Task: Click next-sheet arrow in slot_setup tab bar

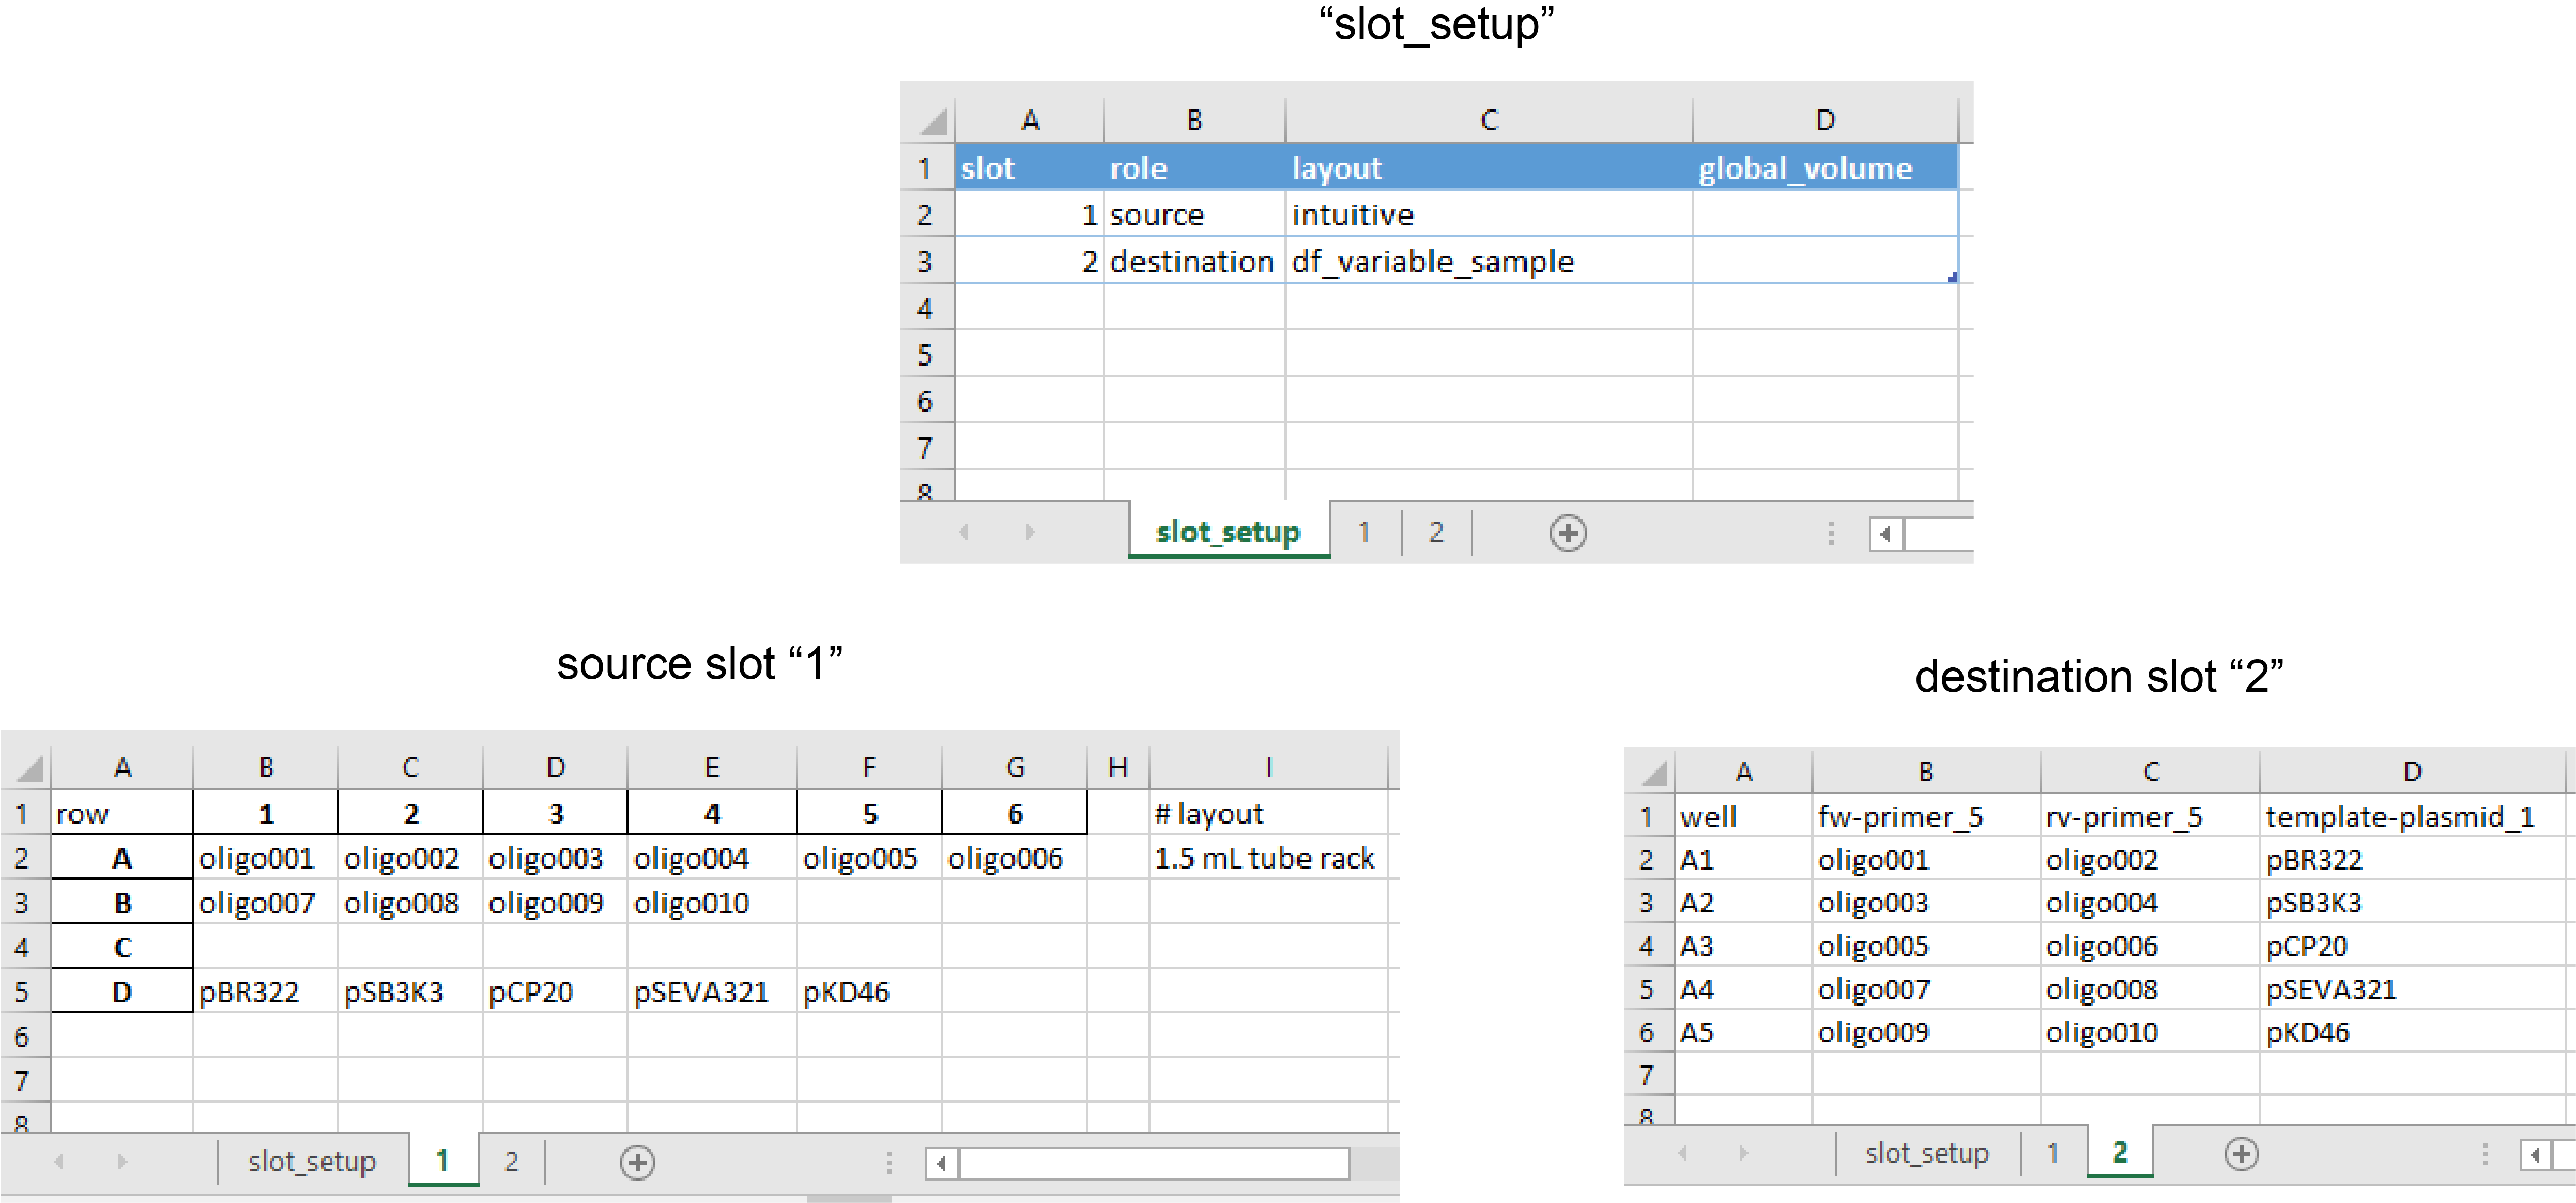Action: [x=1029, y=533]
